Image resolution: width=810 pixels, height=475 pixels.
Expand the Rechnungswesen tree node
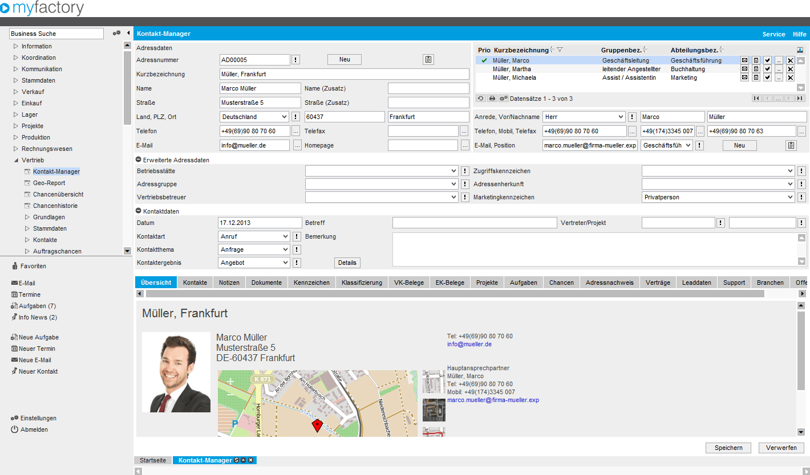pyautogui.click(x=16, y=149)
